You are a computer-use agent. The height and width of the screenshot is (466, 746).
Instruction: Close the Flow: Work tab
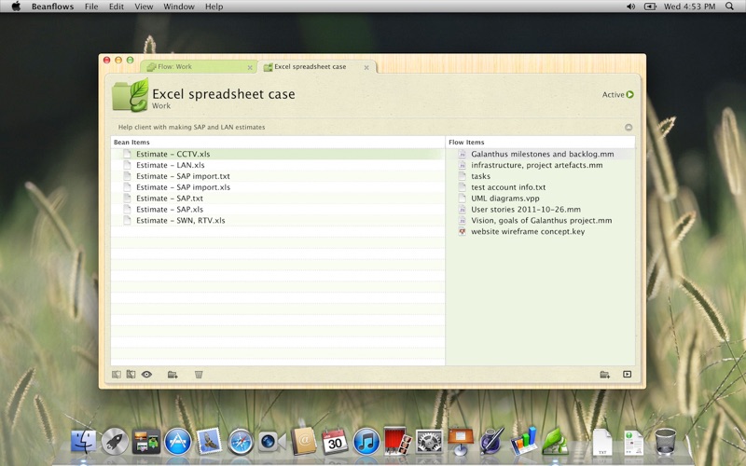point(250,67)
